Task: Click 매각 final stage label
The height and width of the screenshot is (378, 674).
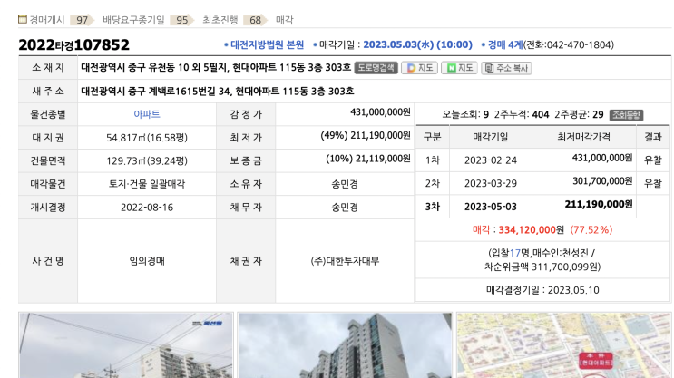Action: point(285,20)
